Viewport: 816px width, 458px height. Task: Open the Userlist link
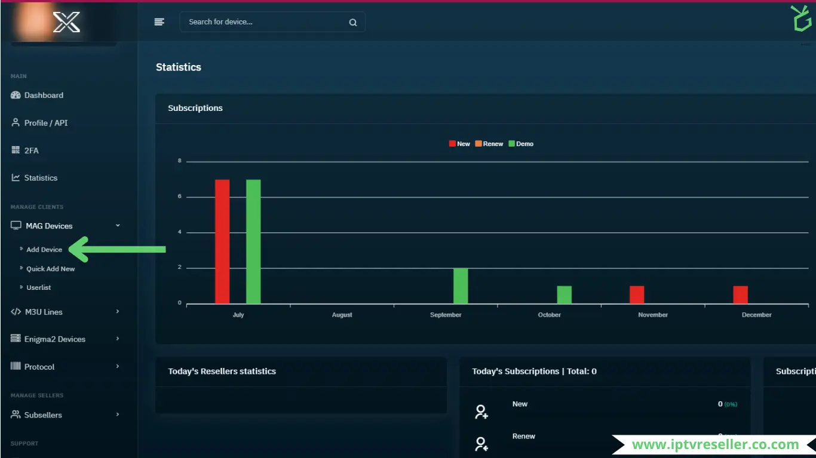39,287
